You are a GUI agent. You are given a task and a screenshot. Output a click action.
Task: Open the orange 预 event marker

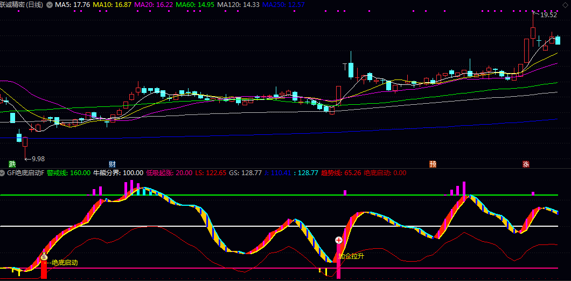(x=433, y=164)
